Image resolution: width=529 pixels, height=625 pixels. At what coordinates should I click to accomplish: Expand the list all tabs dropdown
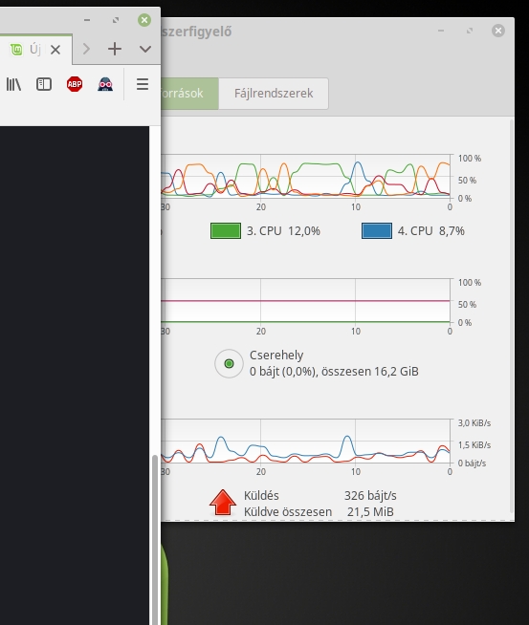coord(145,49)
